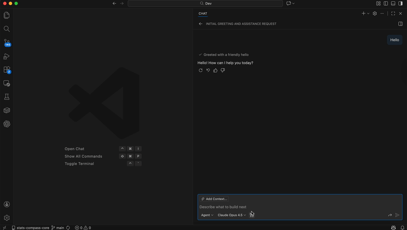This screenshot has width=407, height=230.
Task: Select the CHAT tab
Action: coord(202,14)
